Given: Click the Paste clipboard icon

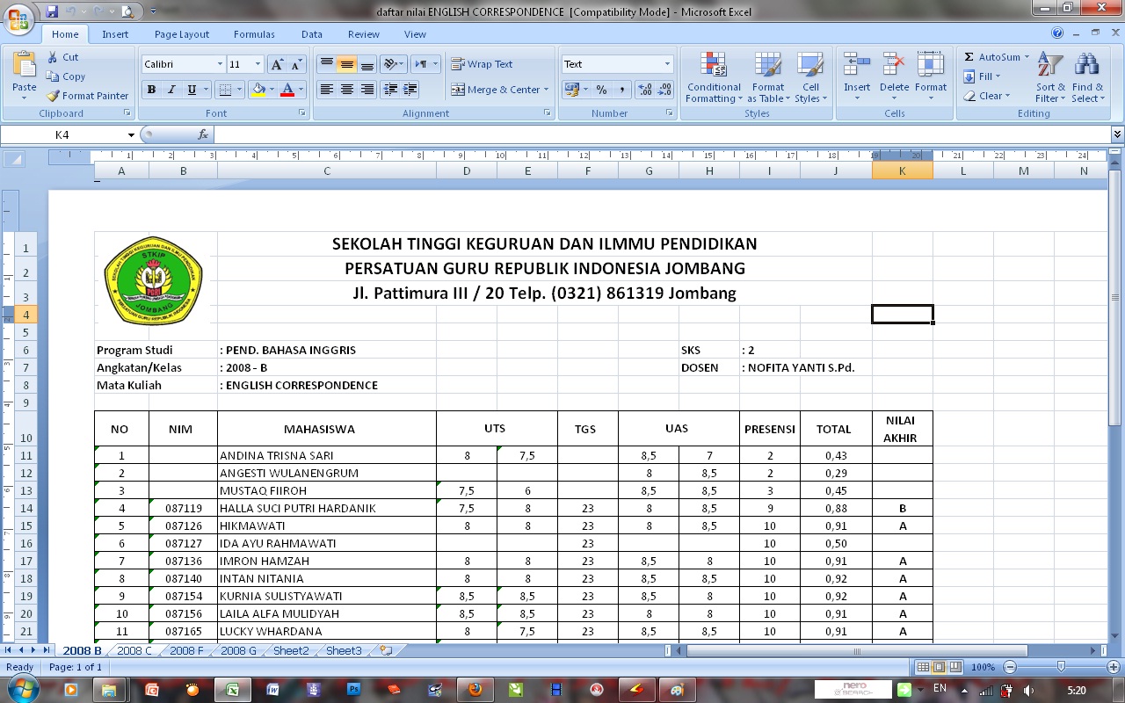Looking at the screenshot, I should click(25, 66).
